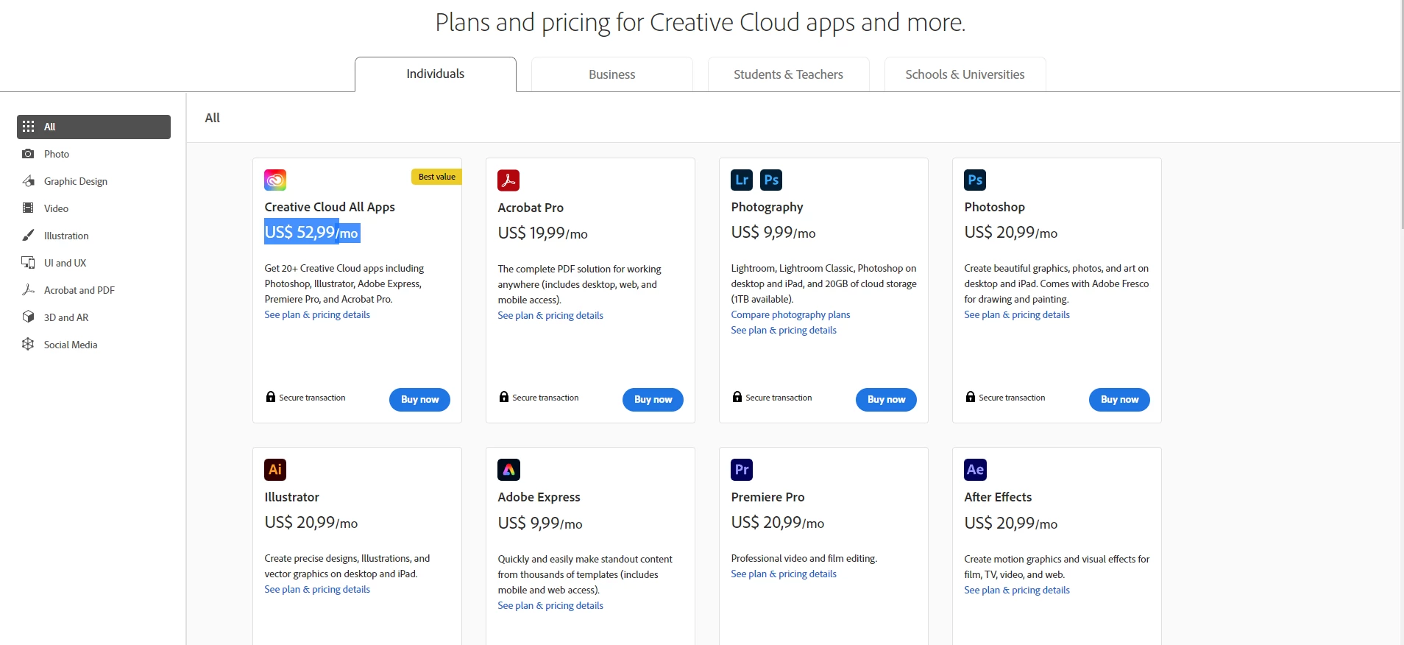Click the Creative Cloud All Apps icon

[x=275, y=180]
